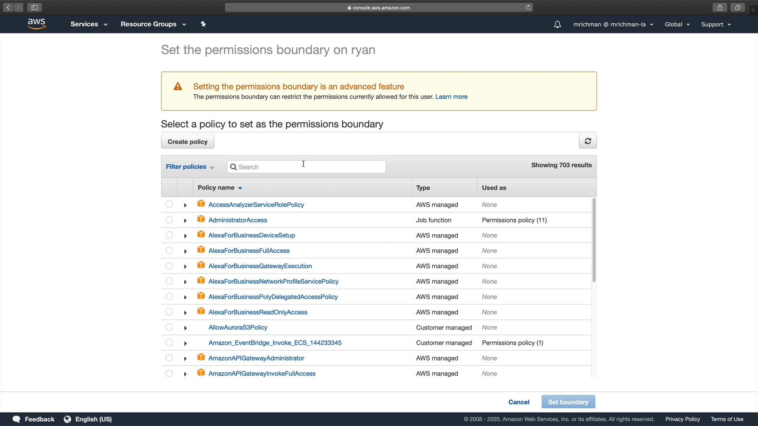758x426 pixels.
Task: Click the browser share icon
Action: (720, 7)
